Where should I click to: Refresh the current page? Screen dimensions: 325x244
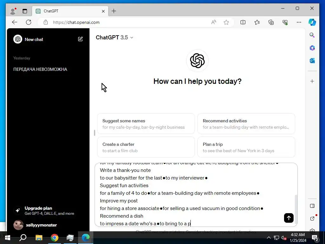(29, 22)
